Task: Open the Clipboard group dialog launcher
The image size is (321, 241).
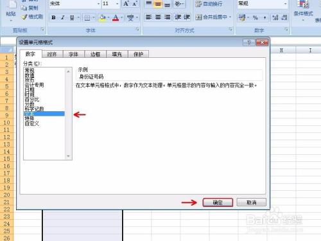Action: pos(42,30)
